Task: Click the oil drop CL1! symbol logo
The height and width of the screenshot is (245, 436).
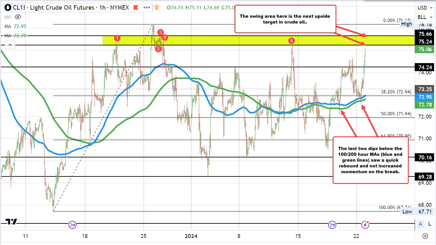Action: click(7, 7)
